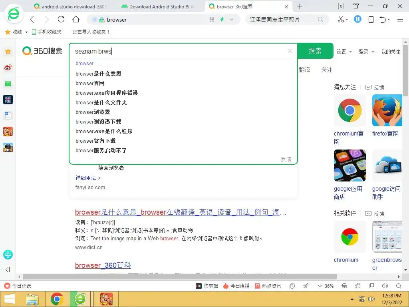Image resolution: width=409 pixels, height=307 pixels.
Task: Select the suggestion browser官网
Action: 90,83
